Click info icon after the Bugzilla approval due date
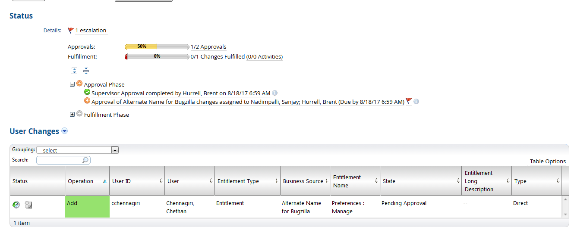 click(416, 102)
